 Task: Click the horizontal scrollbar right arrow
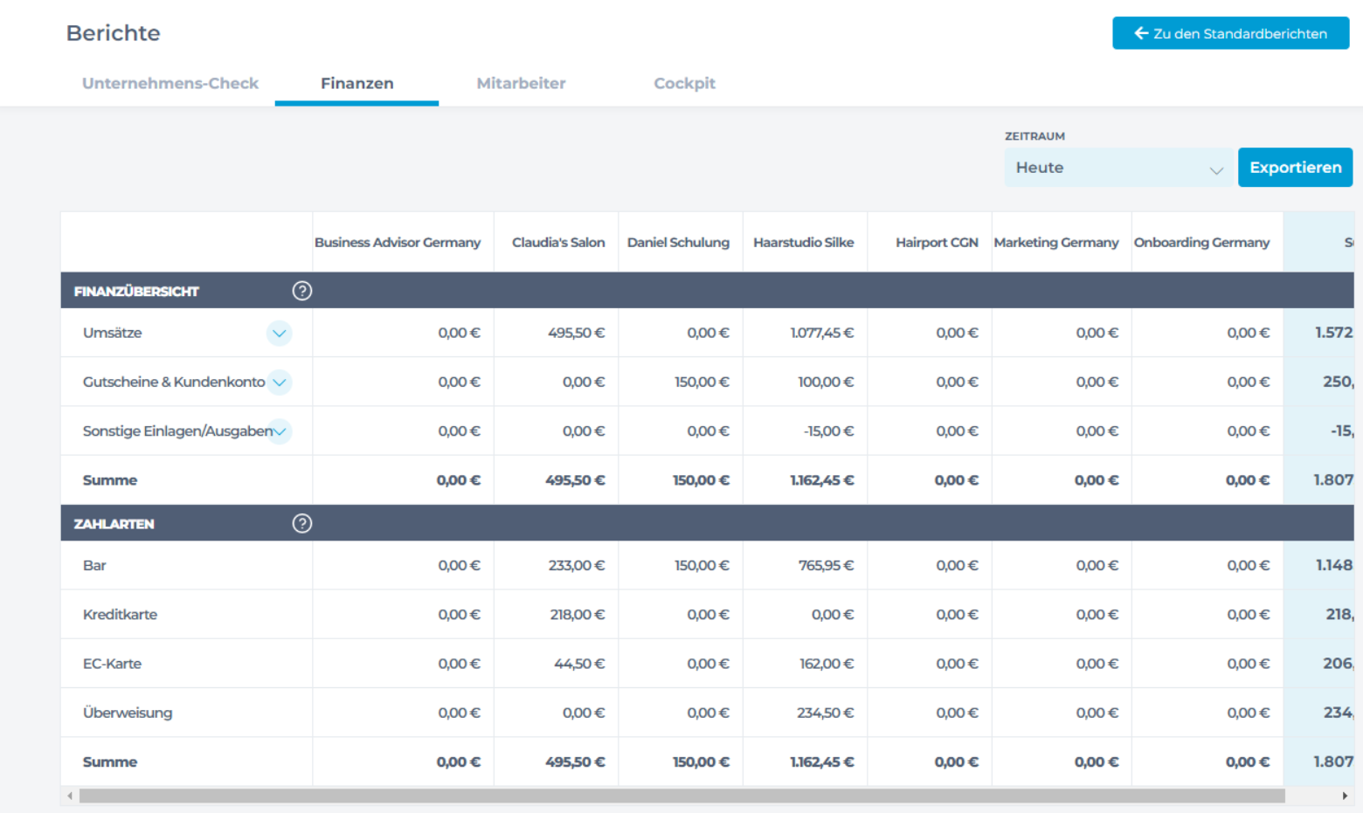click(x=1345, y=796)
